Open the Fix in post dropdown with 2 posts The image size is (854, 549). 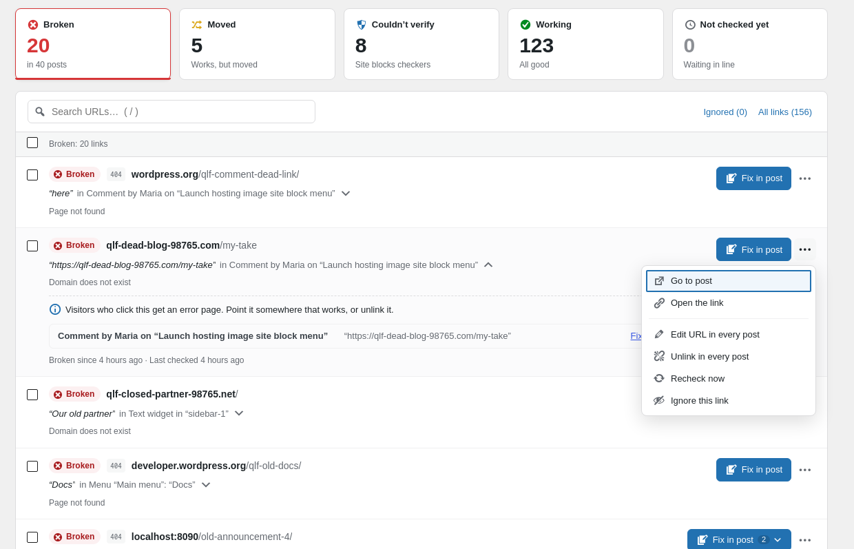739,540
